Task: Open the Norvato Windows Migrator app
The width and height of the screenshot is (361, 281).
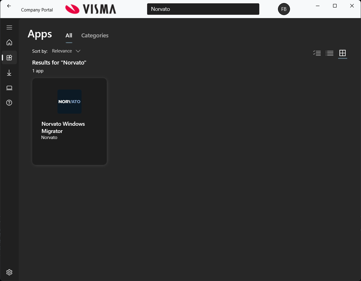Action: pyautogui.click(x=69, y=121)
